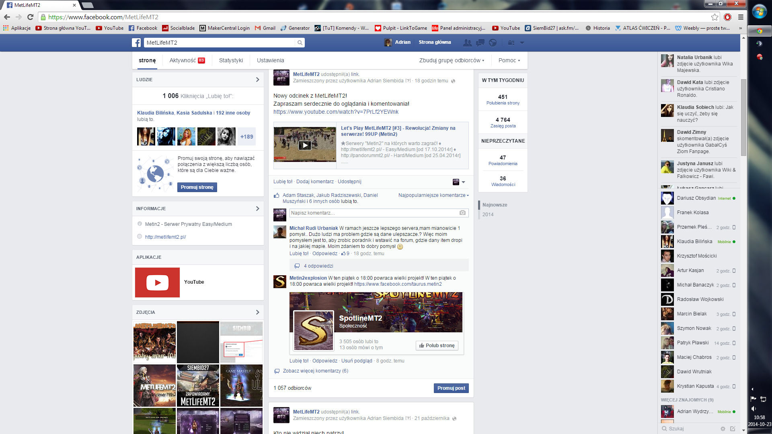Open Najpopularniejsze komentarze sort dropdown
Image resolution: width=772 pixels, height=434 pixels.
click(433, 195)
